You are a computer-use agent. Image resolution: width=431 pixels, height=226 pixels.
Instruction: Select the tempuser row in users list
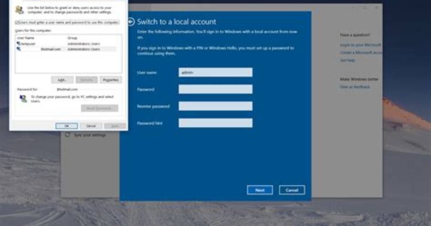pos(66,44)
